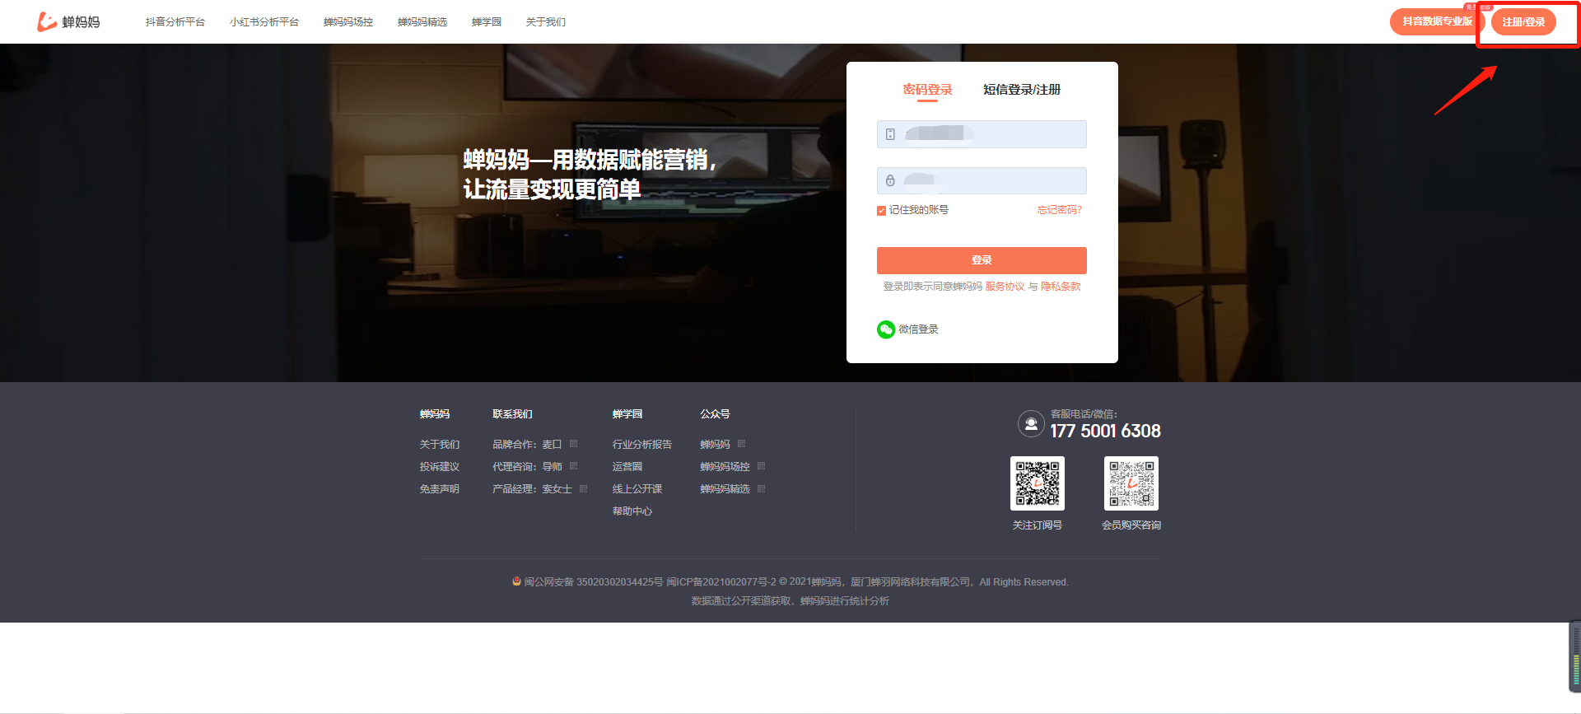This screenshot has height=714, width=1581.
Task: Open footer link 关于我们
Action: click(440, 445)
